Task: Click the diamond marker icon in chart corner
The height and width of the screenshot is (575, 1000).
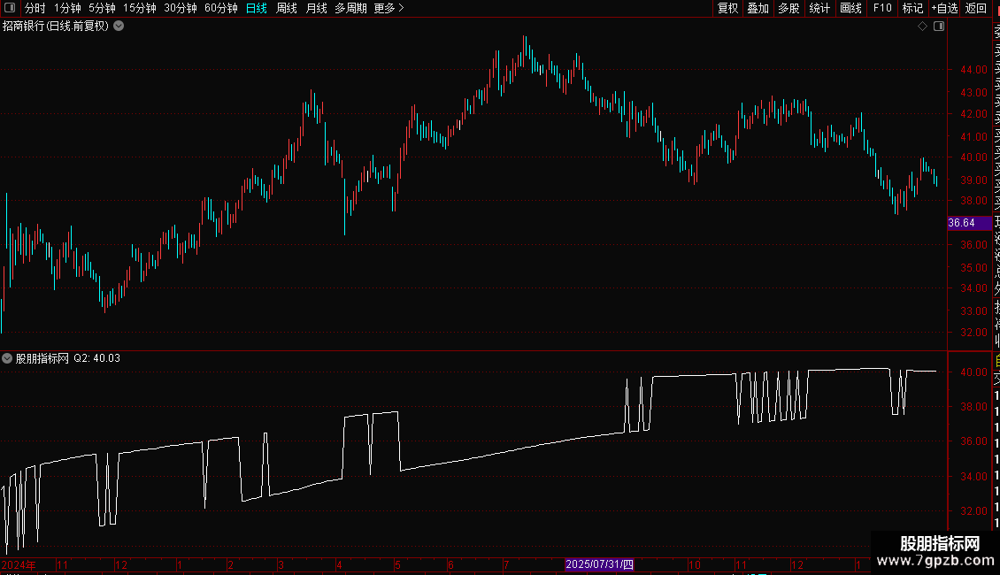Action: pos(922,27)
